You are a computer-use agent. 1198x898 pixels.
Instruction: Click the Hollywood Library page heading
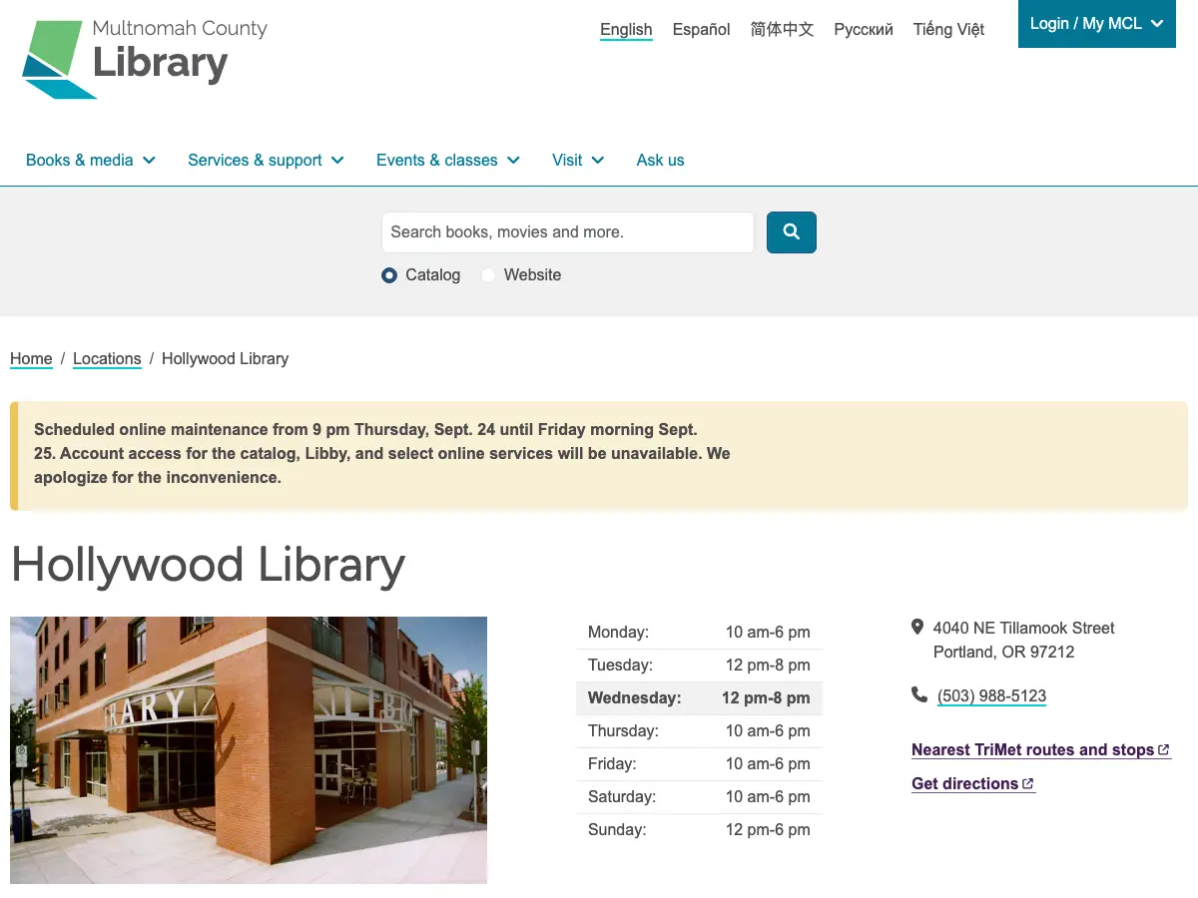point(208,566)
